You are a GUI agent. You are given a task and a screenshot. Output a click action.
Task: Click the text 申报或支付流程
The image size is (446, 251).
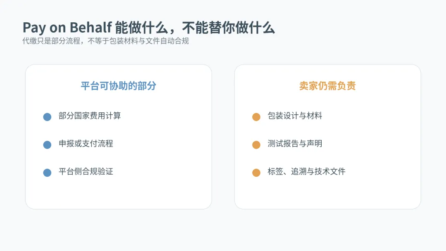[86, 144]
